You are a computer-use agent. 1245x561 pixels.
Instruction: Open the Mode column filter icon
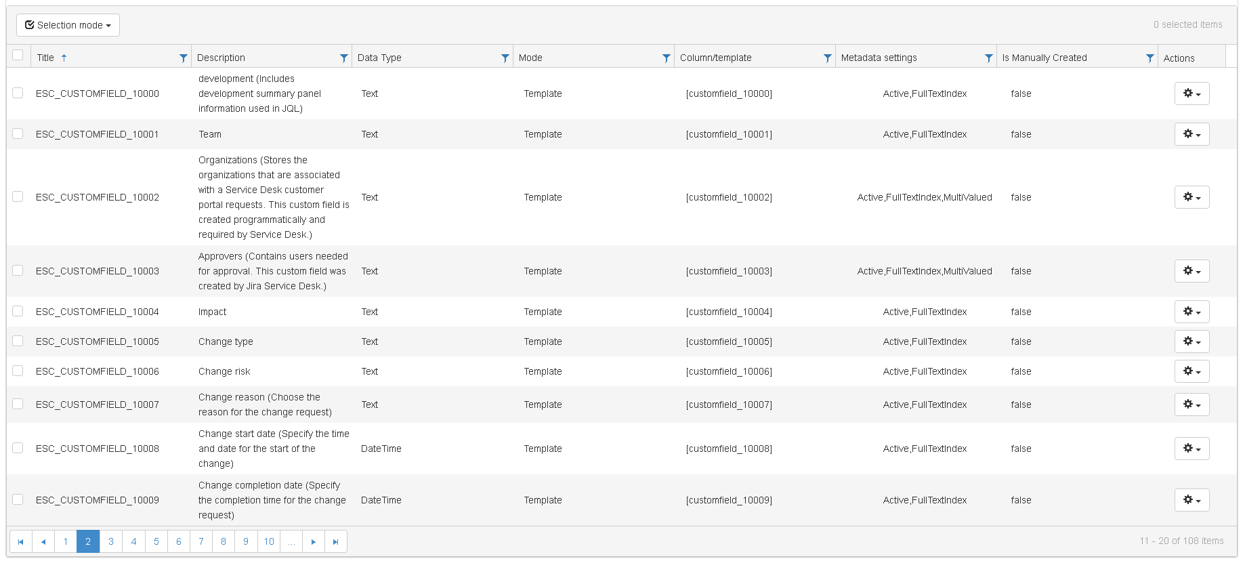point(666,58)
